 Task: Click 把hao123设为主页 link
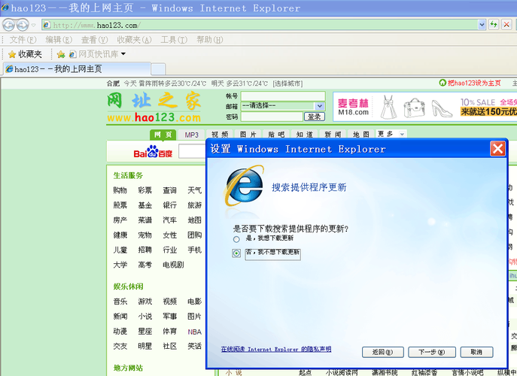click(470, 83)
